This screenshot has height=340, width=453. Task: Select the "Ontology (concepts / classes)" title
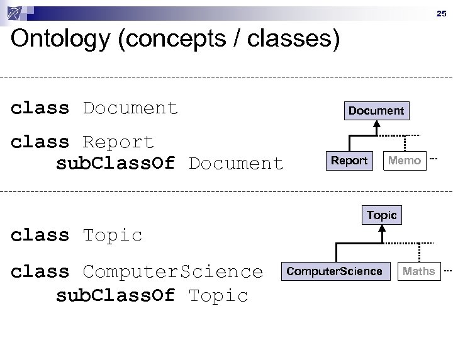(x=175, y=40)
